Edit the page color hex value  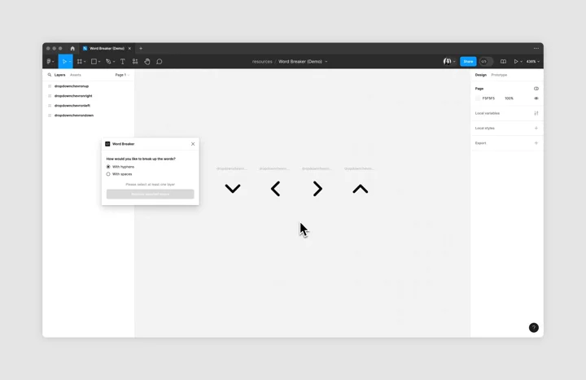click(488, 98)
